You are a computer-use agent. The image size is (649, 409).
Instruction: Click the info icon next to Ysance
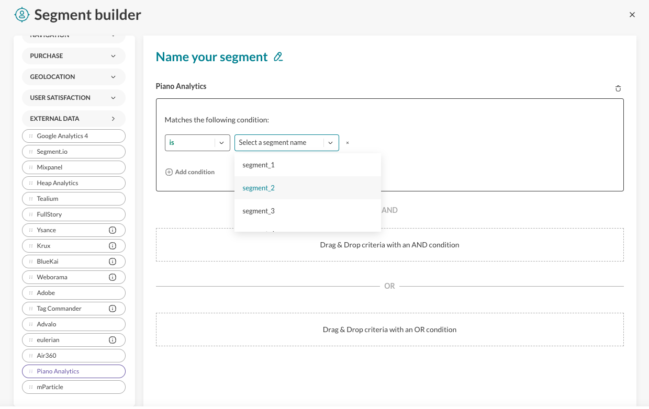(112, 230)
